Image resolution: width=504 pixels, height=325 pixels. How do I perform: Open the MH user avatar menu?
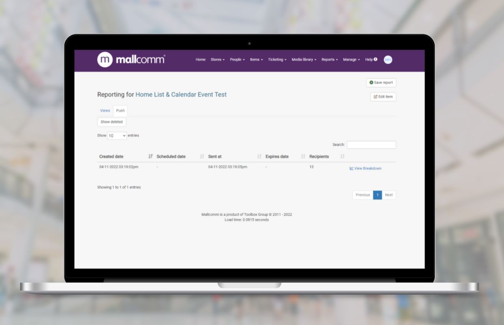click(x=388, y=60)
